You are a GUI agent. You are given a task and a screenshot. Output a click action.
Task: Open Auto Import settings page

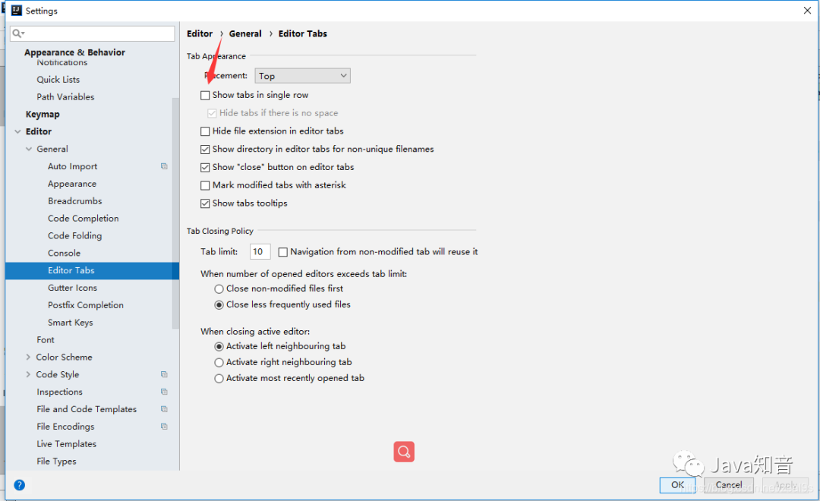click(73, 166)
